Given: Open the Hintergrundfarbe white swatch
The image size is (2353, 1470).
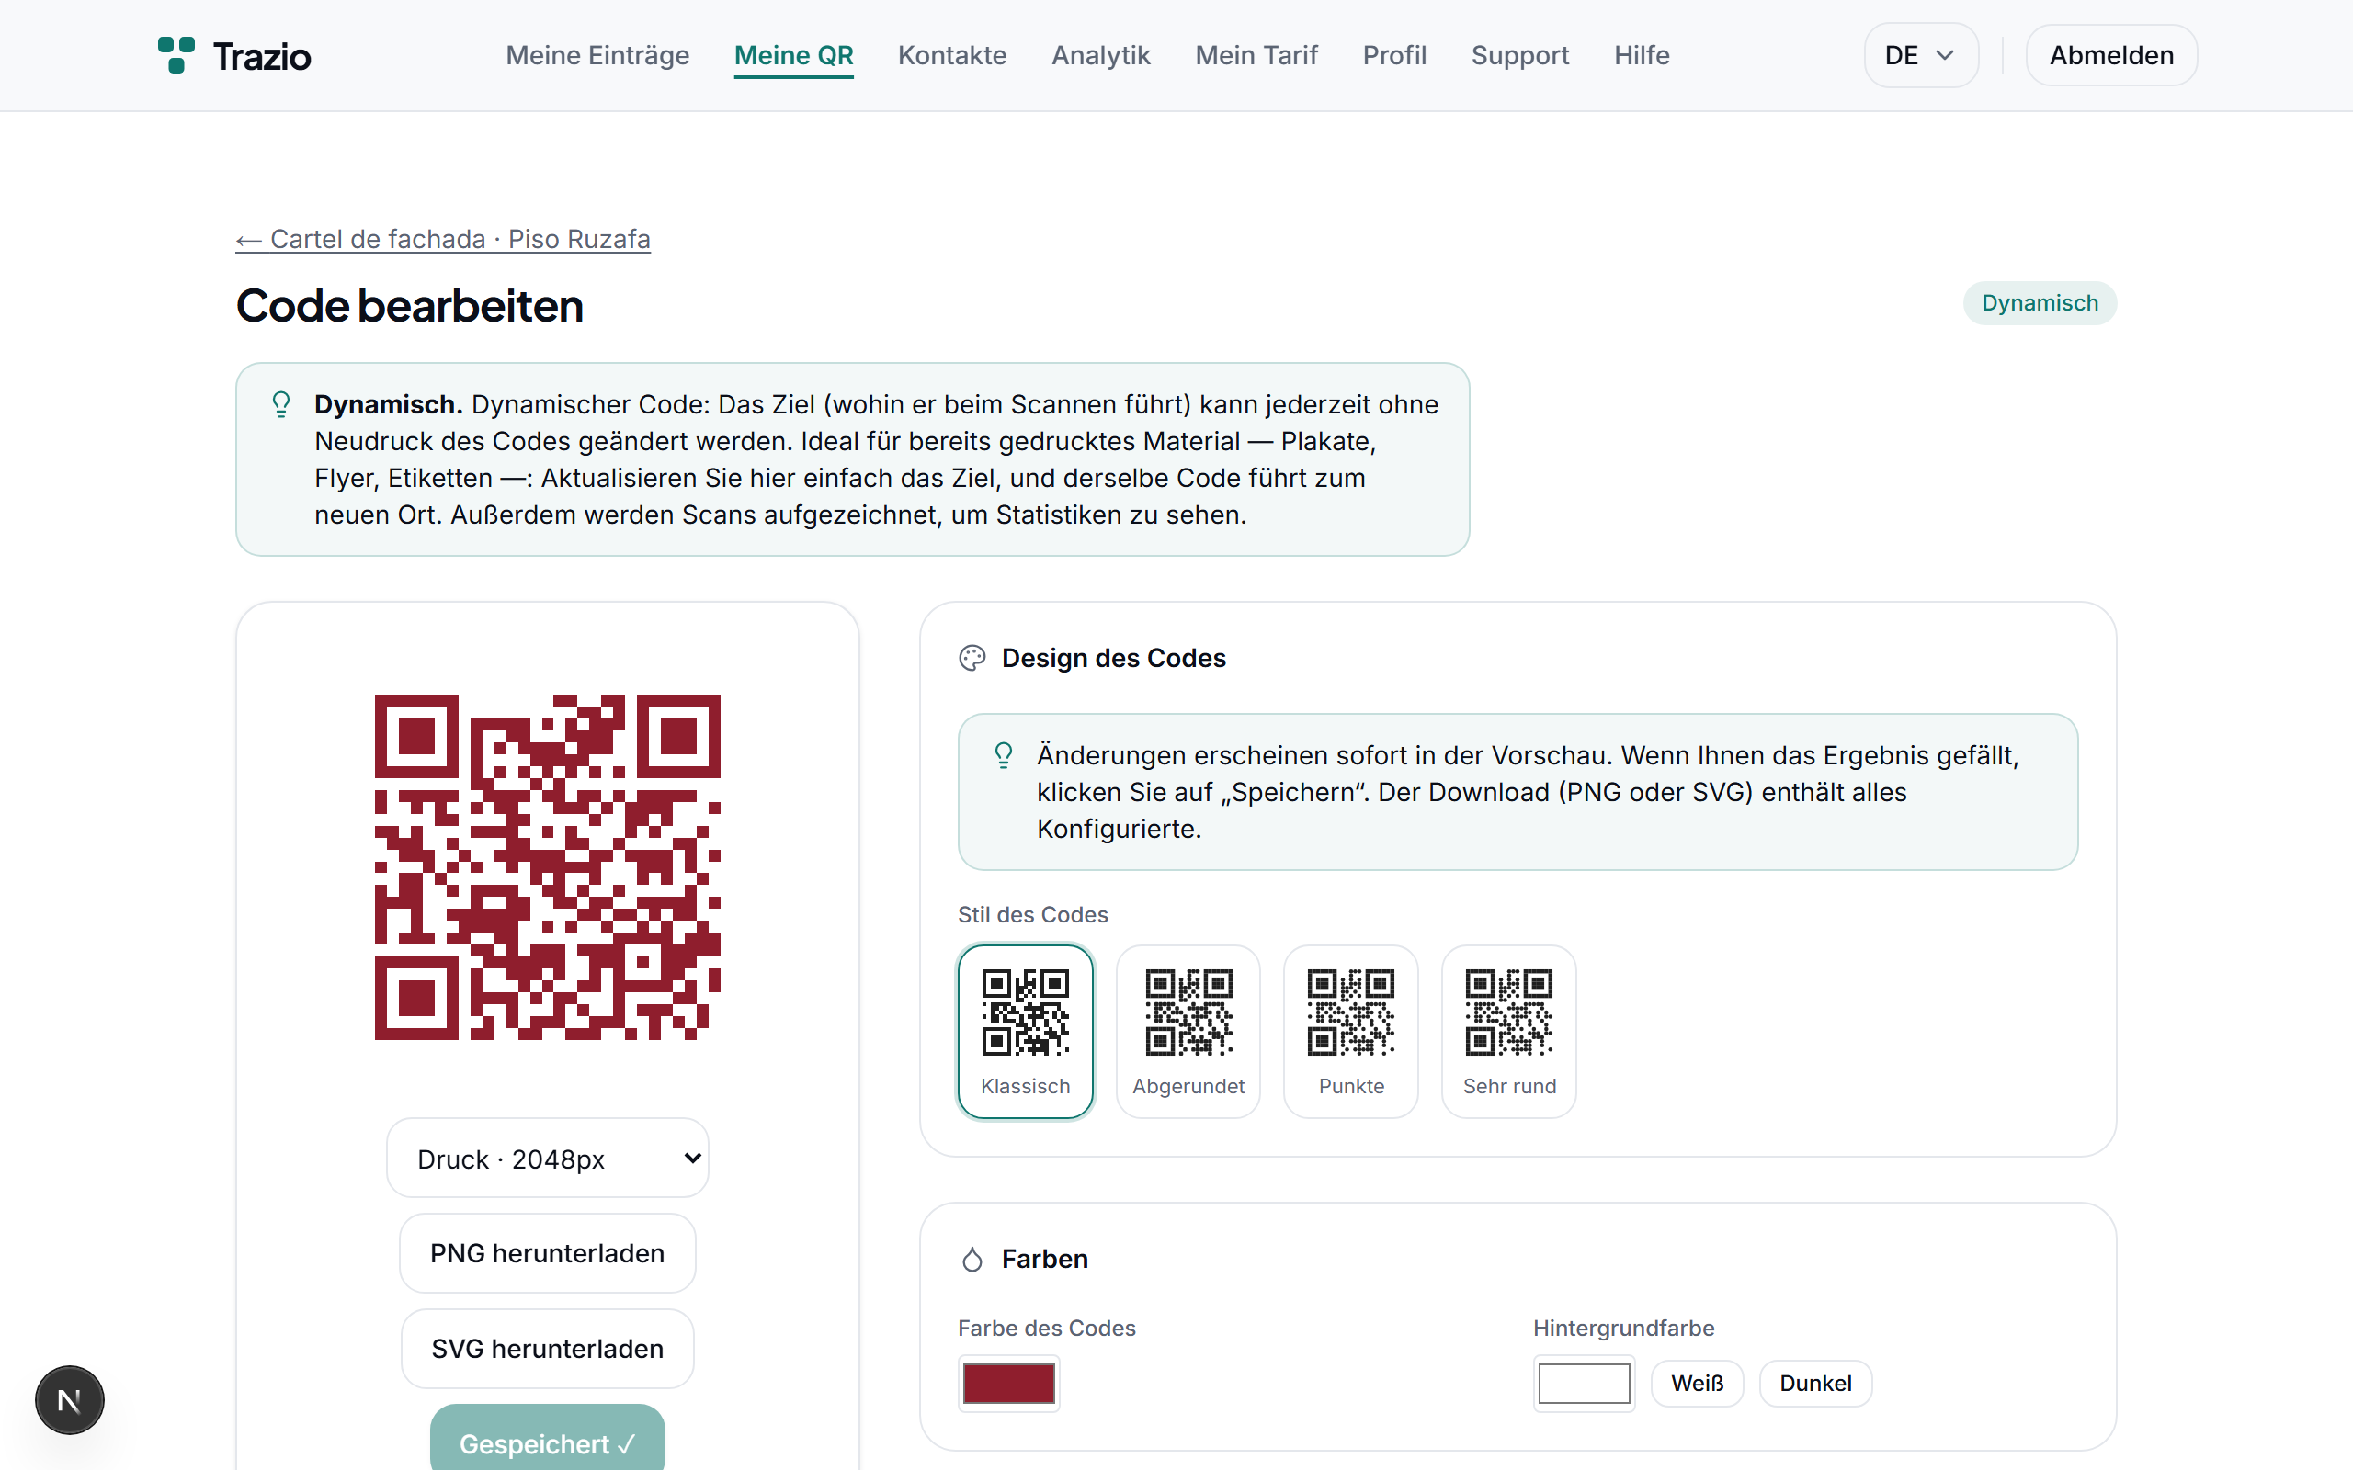Looking at the screenshot, I should point(1584,1384).
